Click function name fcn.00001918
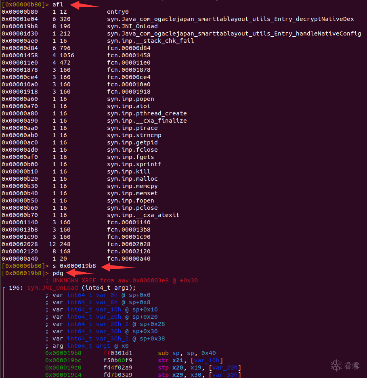 pyautogui.click(x=129, y=92)
